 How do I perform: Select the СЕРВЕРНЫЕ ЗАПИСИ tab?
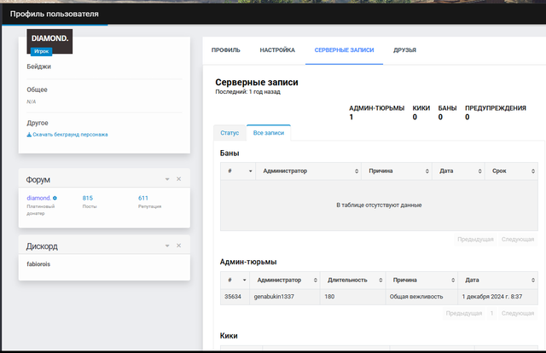344,50
